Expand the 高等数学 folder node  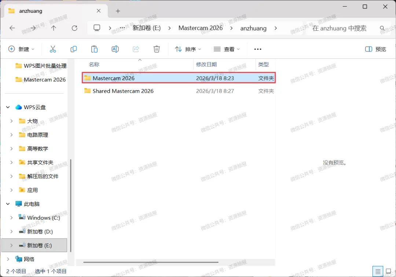click(11, 149)
